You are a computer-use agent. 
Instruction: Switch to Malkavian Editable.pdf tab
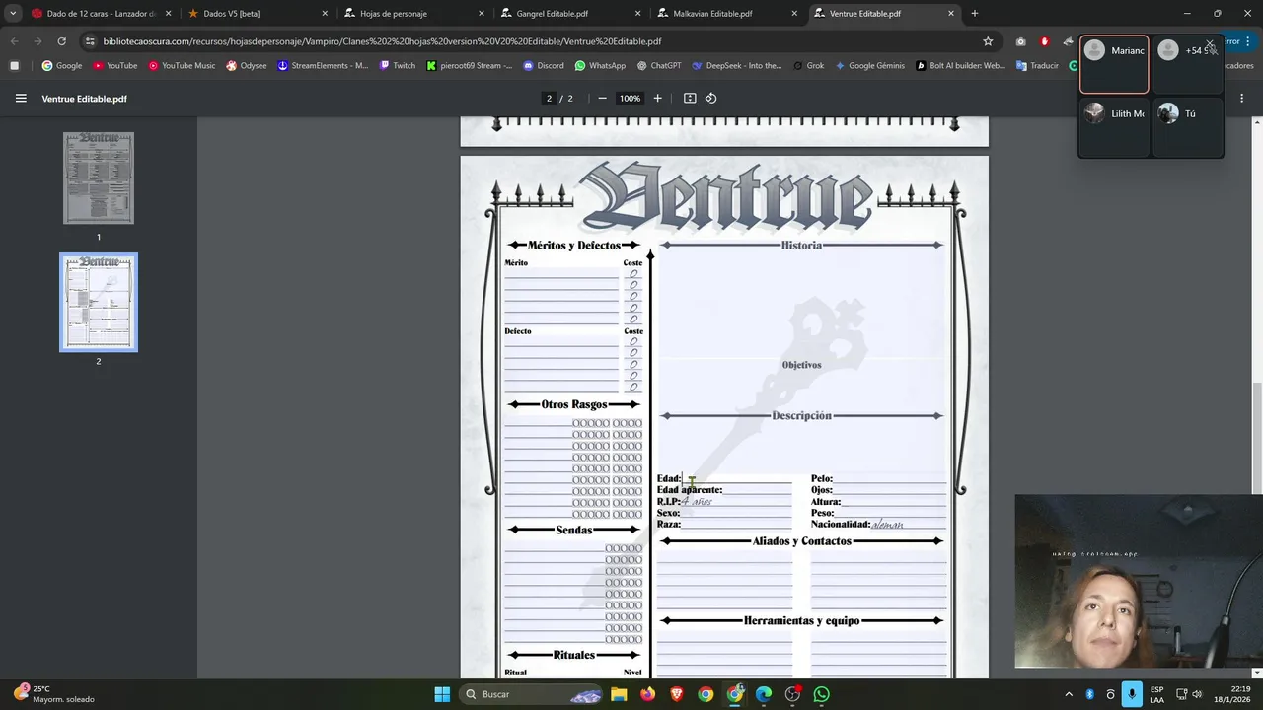pos(729,14)
